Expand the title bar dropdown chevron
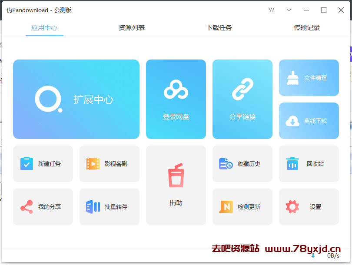The width and height of the screenshot is (352, 265). coord(289,10)
